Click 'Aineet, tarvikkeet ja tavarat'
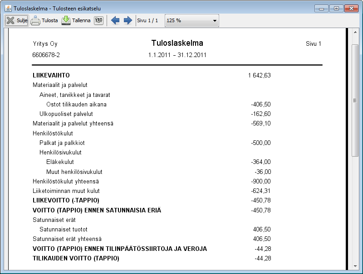 pyautogui.click(x=75, y=95)
